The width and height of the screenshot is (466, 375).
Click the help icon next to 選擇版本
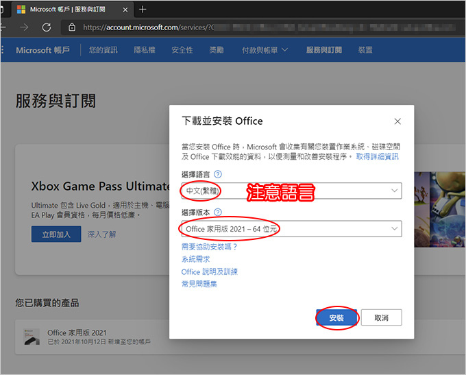click(218, 213)
